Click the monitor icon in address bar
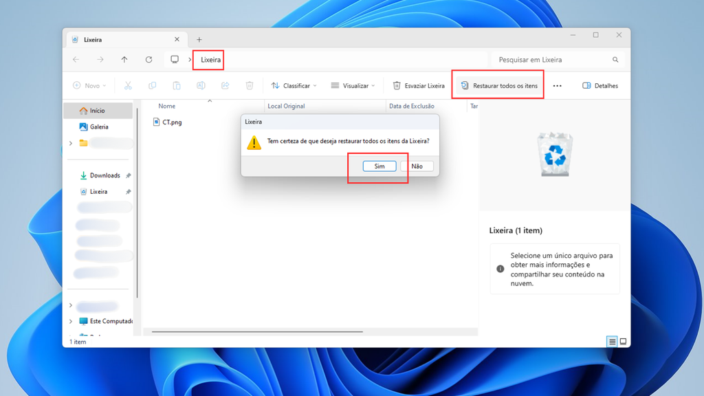Screen dimensions: 704x396 pos(175,59)
